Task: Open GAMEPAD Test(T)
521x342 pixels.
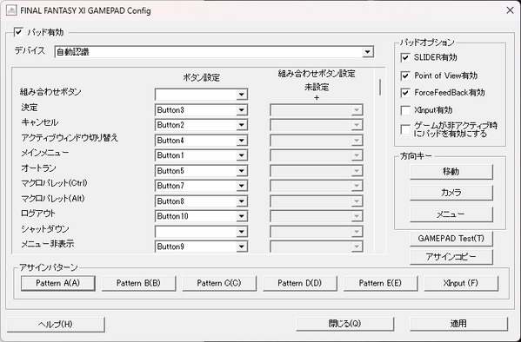Action: point(451,239)
